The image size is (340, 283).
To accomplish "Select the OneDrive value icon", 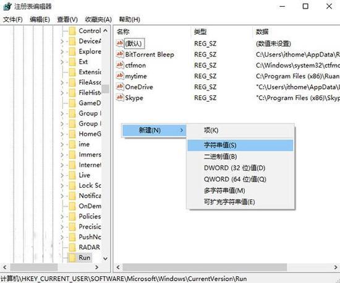I will (x=120, y=87).
